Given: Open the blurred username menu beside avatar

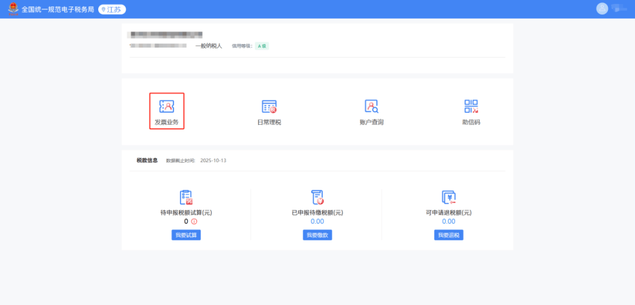Looking at the screenshot, I should tap(618, 8).
